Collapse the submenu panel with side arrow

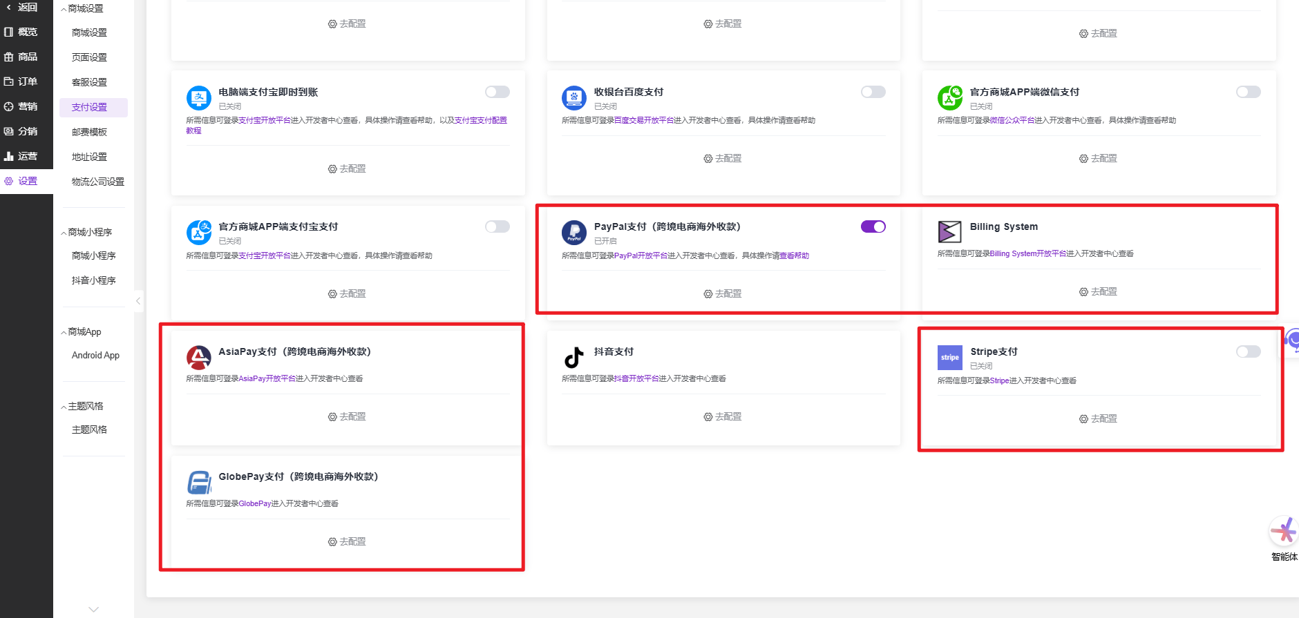tap(138, 301)
